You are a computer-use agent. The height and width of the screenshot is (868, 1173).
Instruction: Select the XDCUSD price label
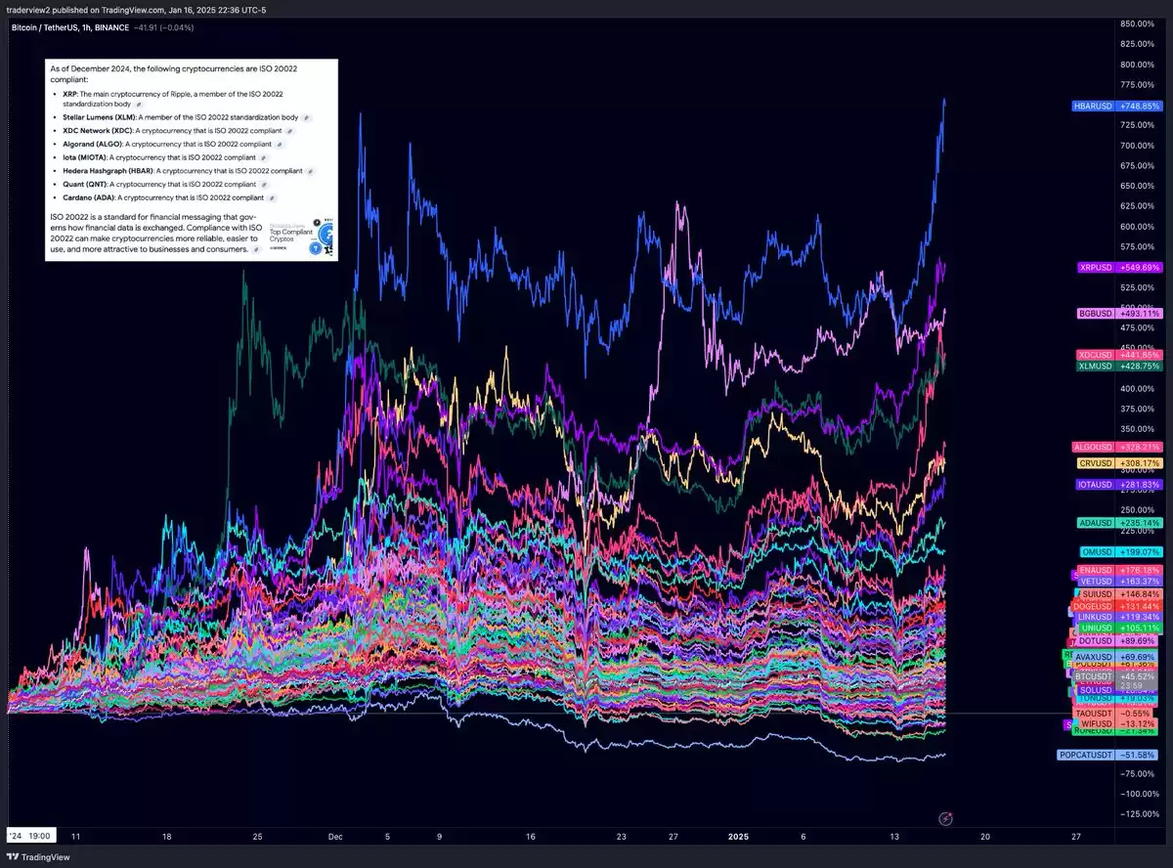tap(1120, 355)
